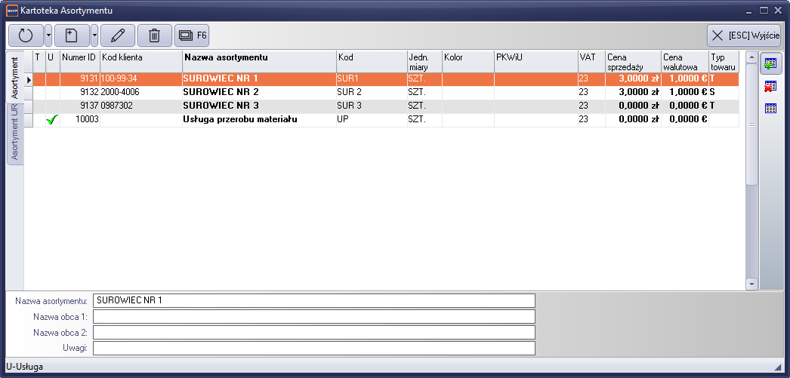Open dropdown arrow beside new document button

(x=94, y=35)
